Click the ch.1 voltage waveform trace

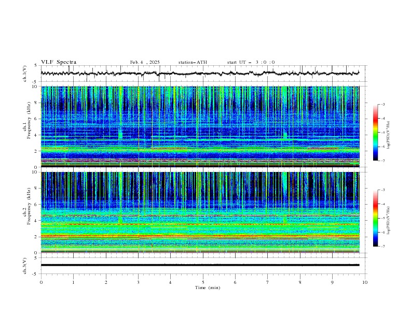[200, 74]
